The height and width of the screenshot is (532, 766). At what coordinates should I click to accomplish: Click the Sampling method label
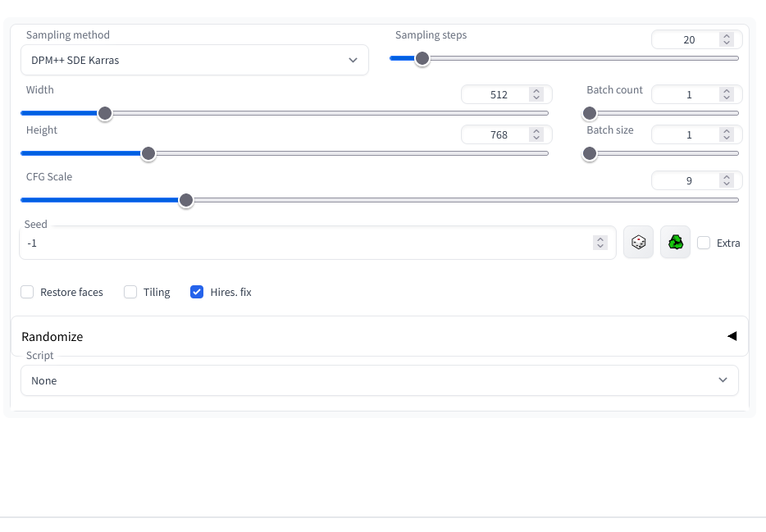68,34
